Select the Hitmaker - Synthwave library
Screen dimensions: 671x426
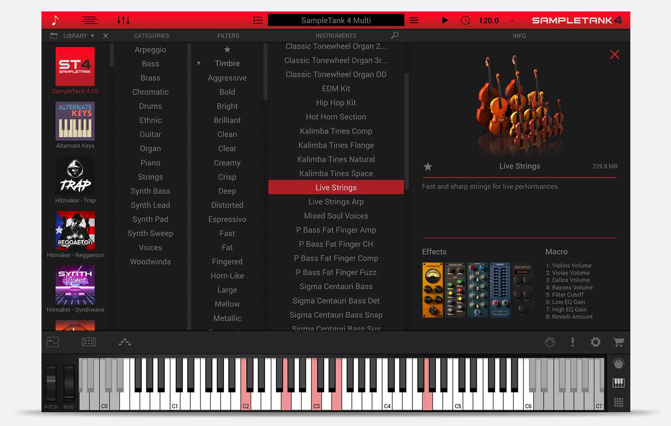pos(75,290)
